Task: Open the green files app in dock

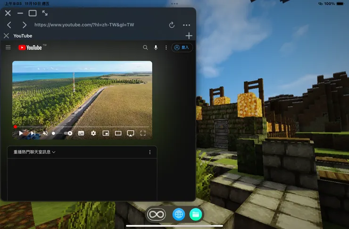Action: click(196, 214)
